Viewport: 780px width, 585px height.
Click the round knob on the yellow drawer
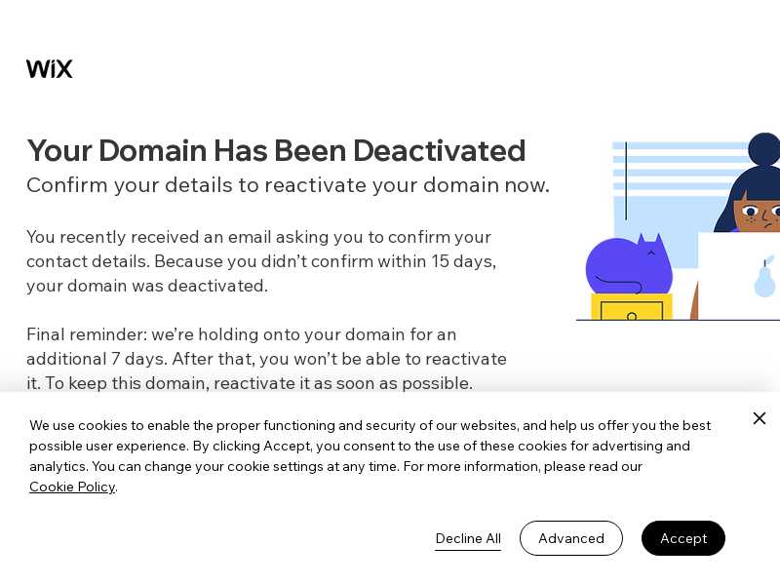[x=632, y=316]
